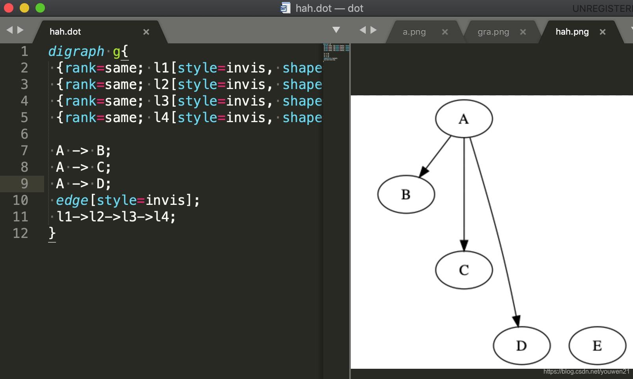Close the gra.png tab
This screenshot has width=633, height=379.
pos(523,32)
